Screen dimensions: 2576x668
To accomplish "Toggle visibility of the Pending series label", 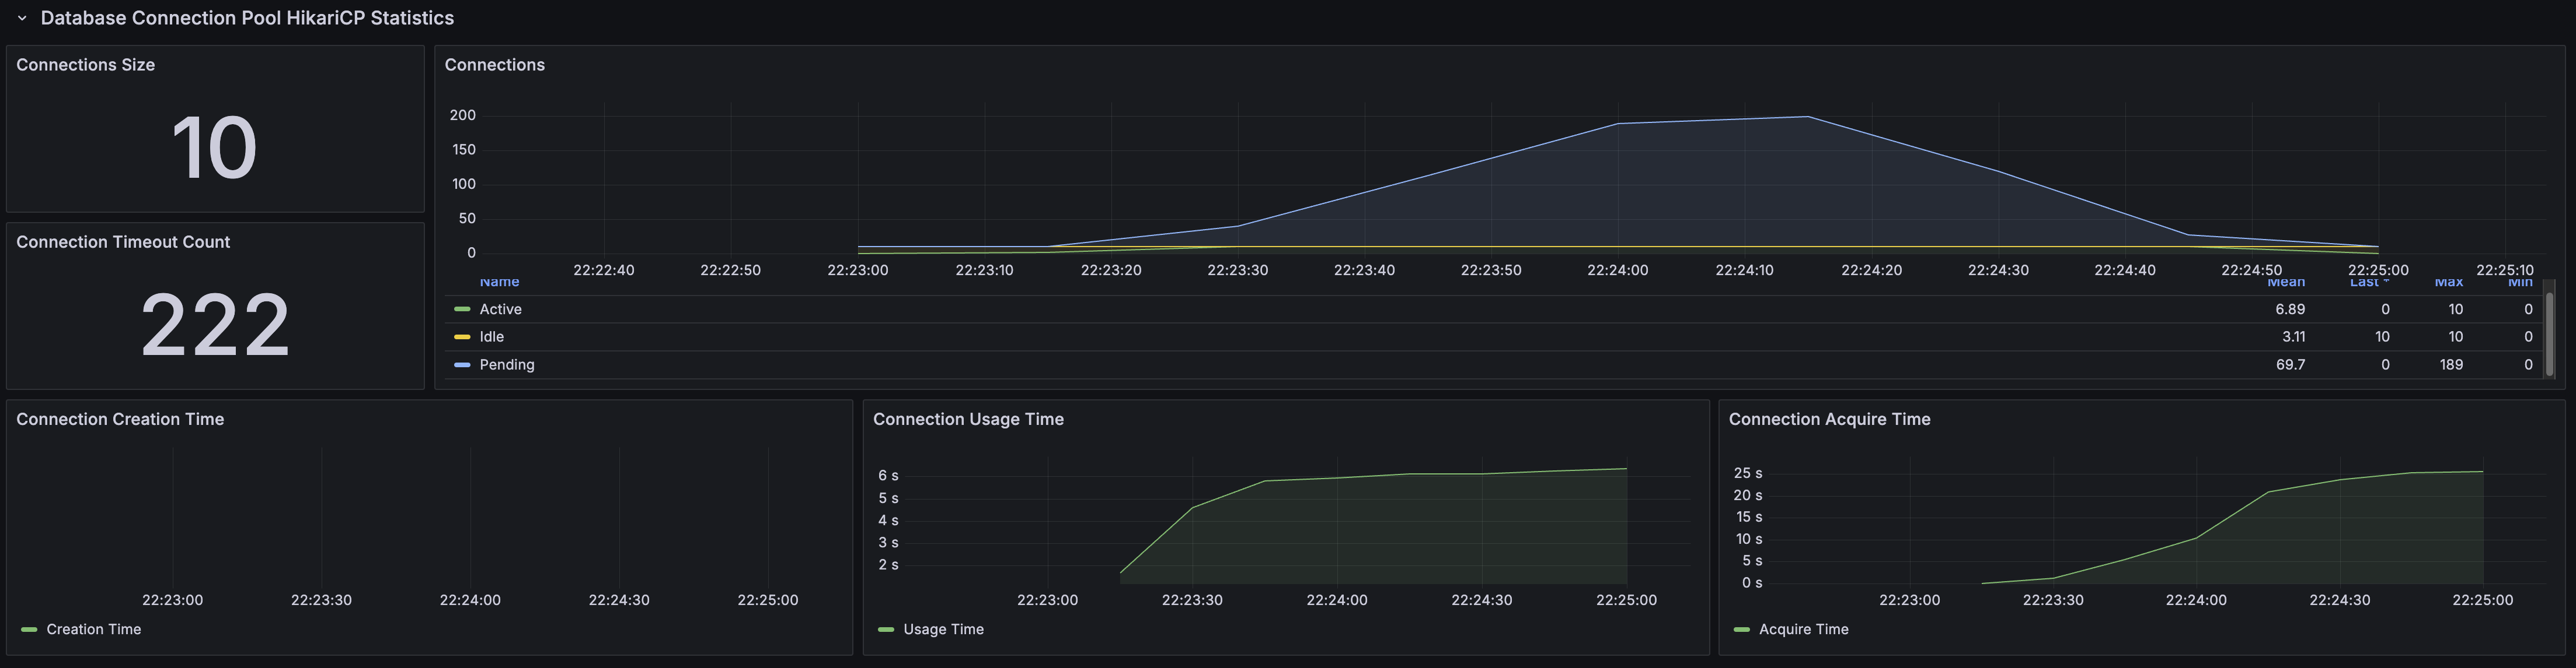I will 506,365.
